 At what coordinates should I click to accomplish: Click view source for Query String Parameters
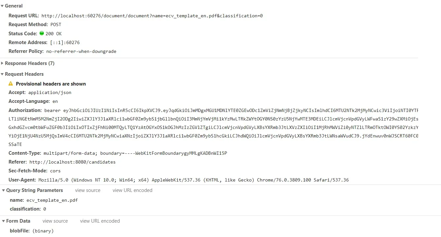click(88, 190)
